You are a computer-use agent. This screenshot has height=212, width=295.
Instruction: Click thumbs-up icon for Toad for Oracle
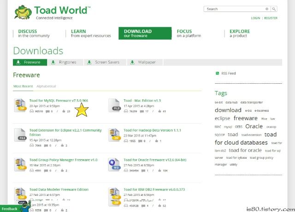[159, 170]
